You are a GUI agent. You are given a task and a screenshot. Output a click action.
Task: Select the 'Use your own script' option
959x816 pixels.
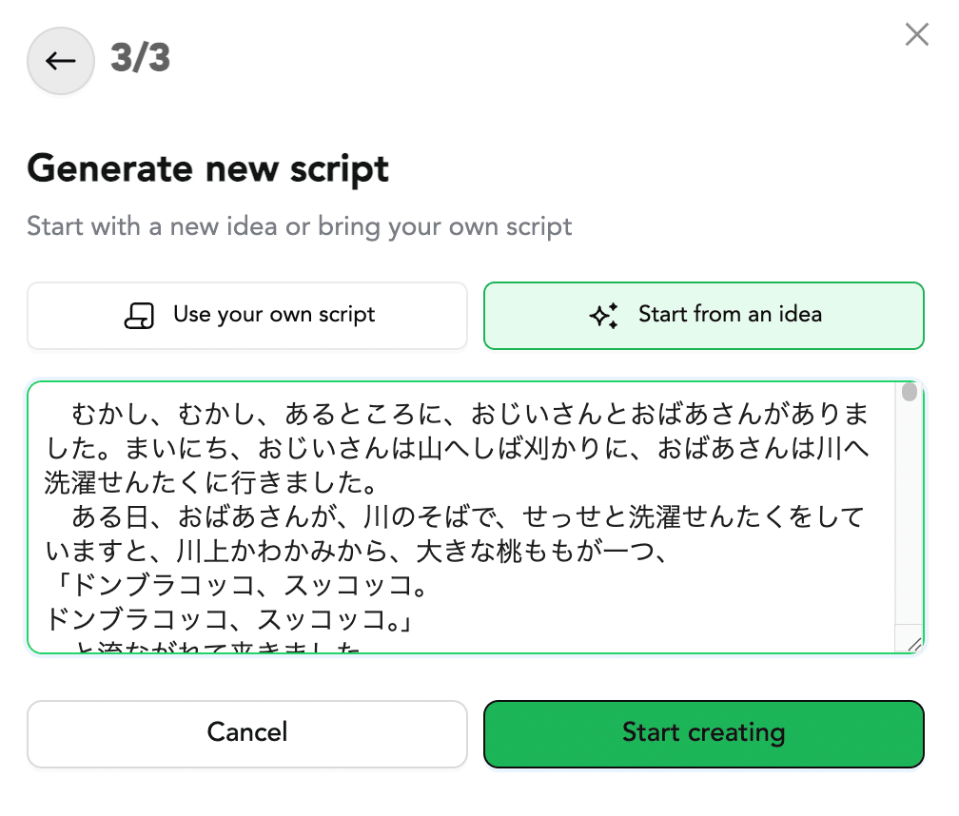[247, 316]
